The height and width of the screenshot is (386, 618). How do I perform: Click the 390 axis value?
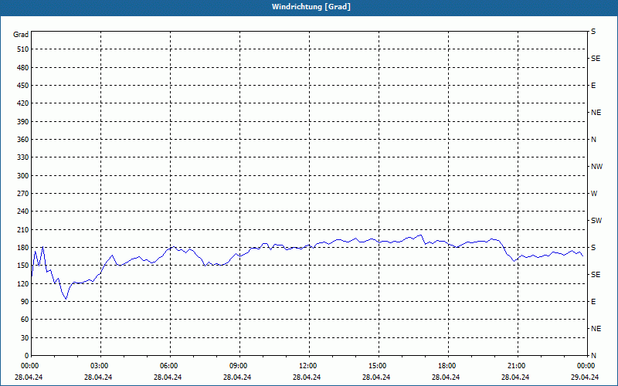click(x=23, y=122)
